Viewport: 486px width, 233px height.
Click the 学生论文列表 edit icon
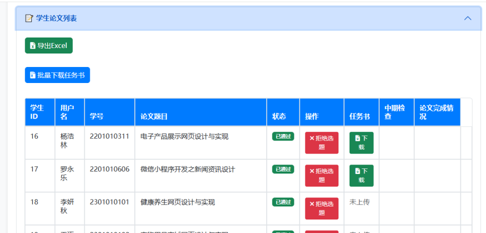pos(29,18)
